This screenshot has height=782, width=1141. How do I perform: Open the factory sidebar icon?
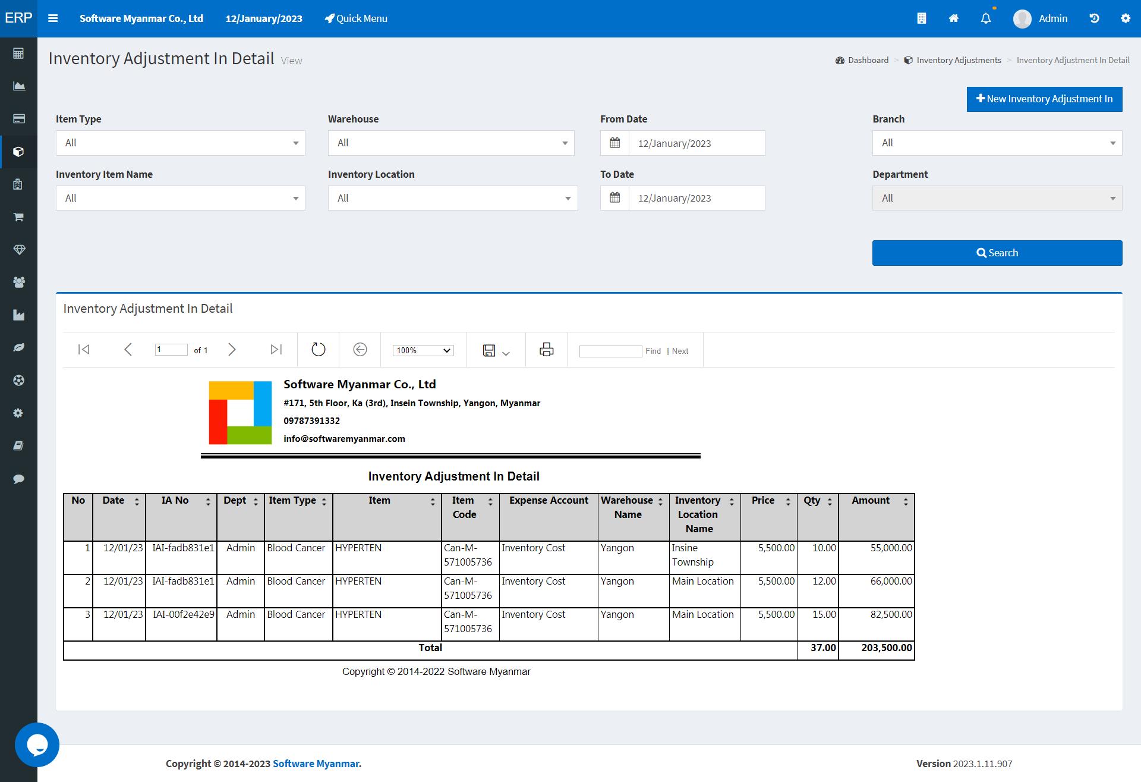pyautogui.click(x=18, y=315)
